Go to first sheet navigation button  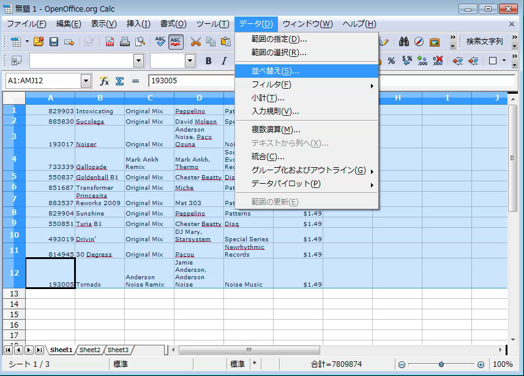(x=8, y=350)
